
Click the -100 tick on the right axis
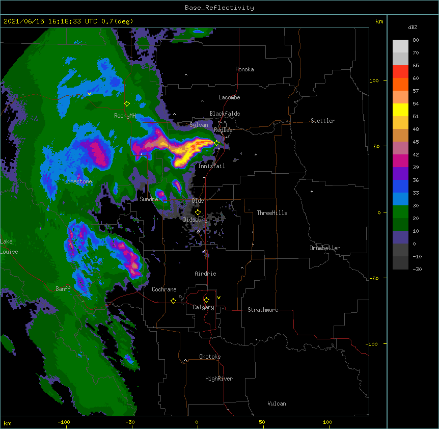372,344
